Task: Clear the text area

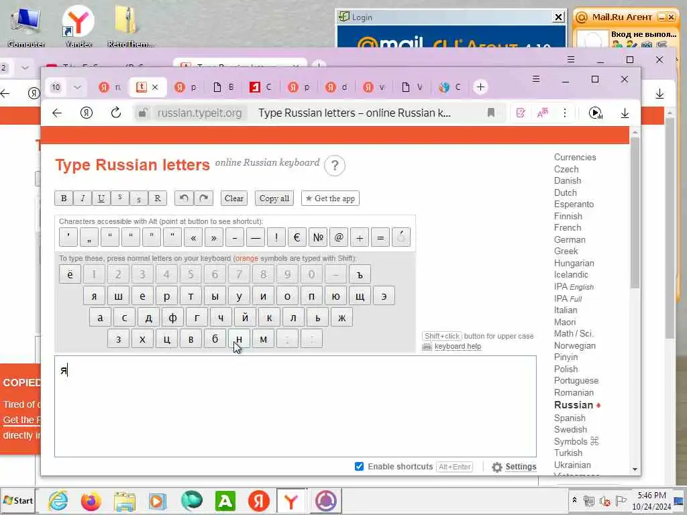Action: pos(234,198)
